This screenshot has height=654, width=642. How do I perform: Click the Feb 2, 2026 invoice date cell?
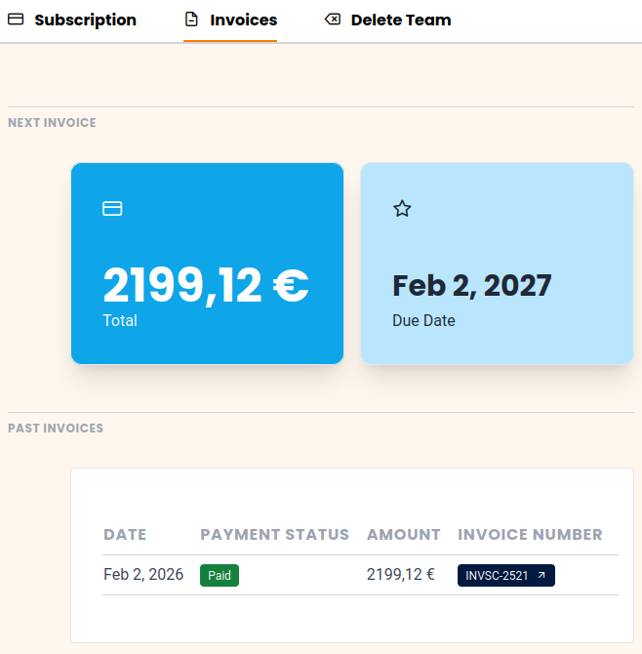143,575
